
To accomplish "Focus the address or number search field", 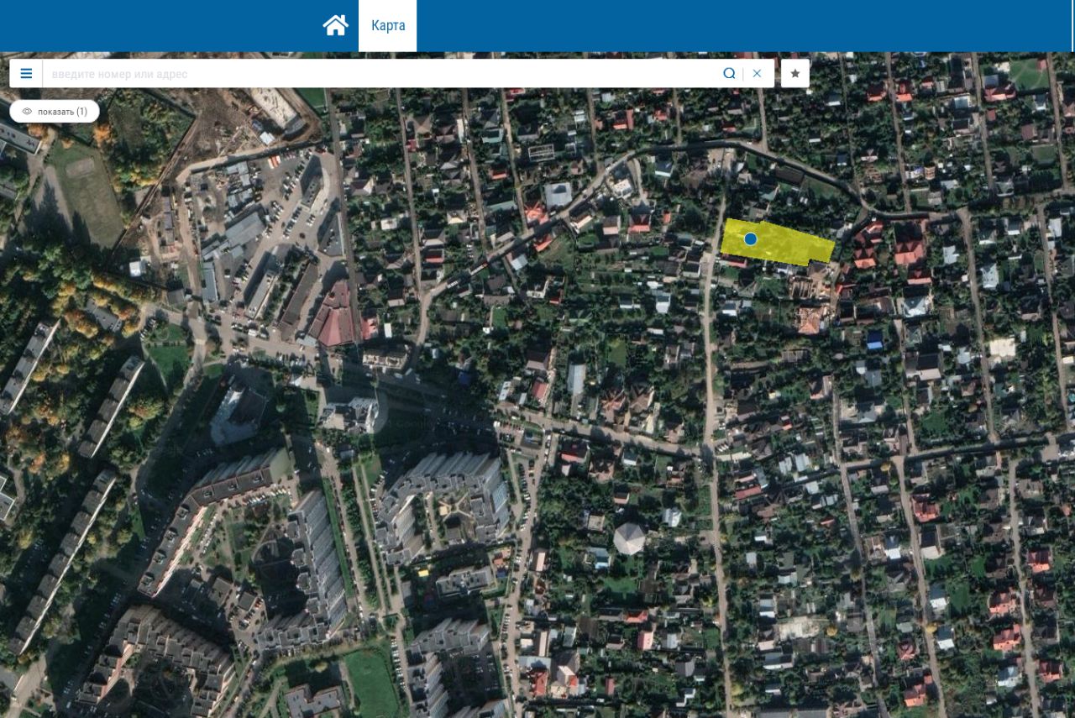I will point(381,74).
